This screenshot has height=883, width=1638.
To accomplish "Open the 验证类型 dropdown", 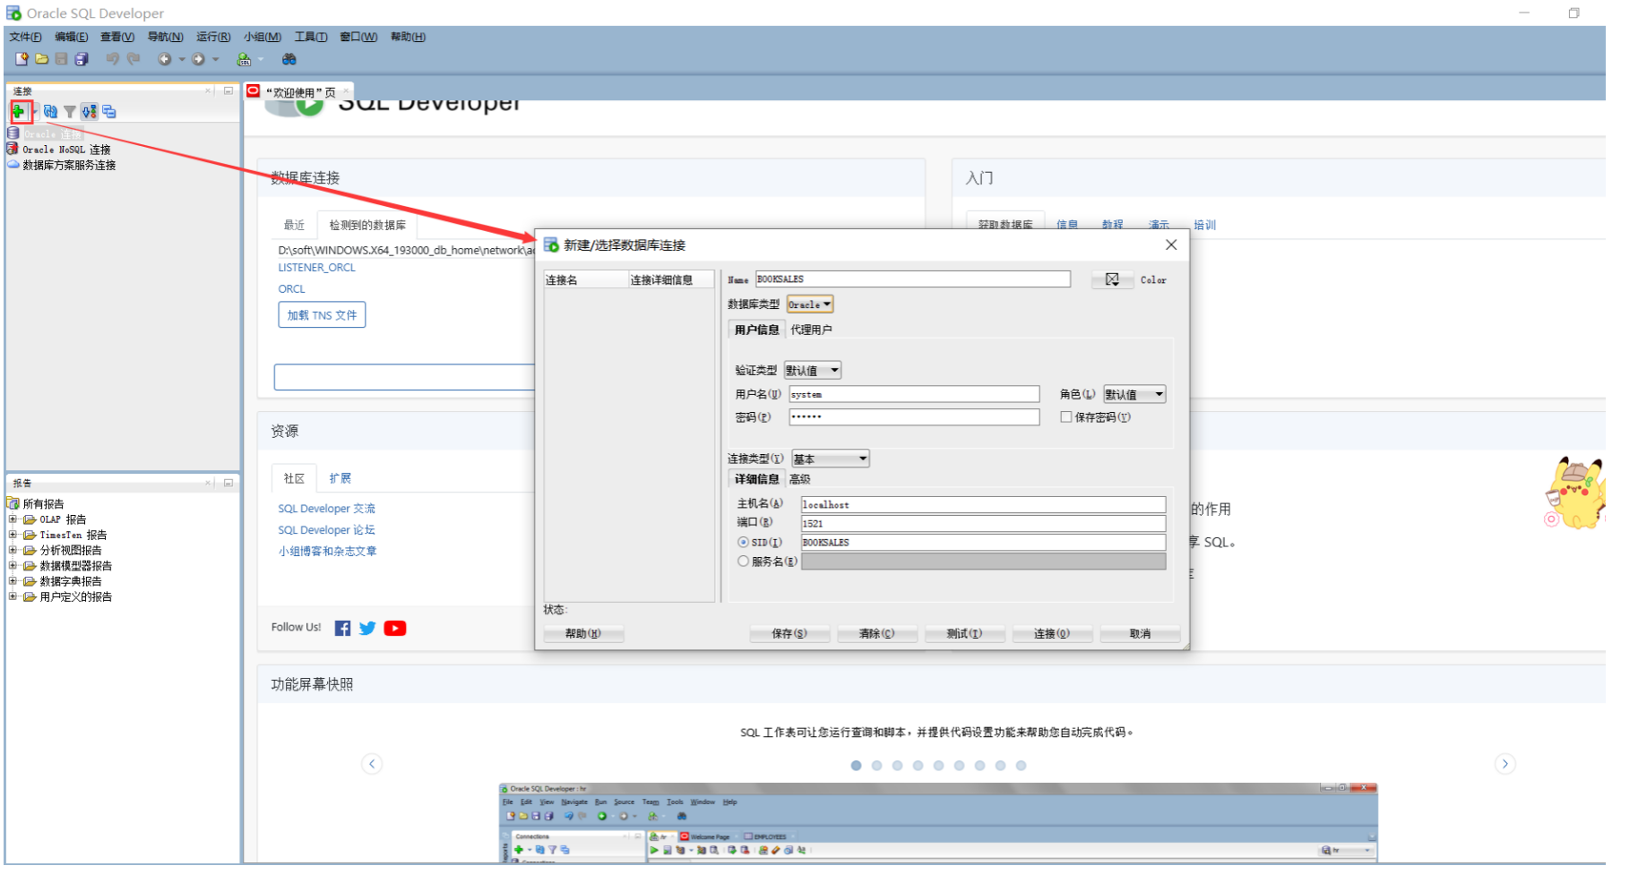I will point(813,371).
